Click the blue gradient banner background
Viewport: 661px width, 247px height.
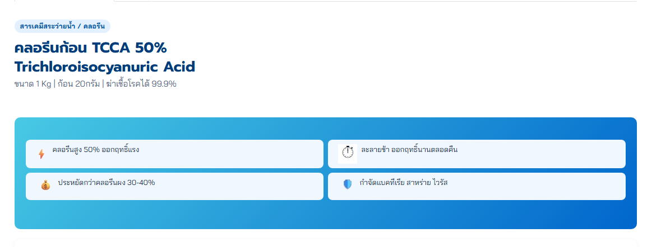click(325, 214)
